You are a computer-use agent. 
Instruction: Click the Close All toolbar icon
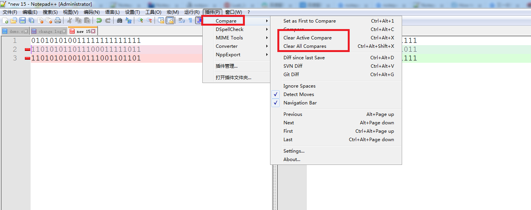click(49, 20)
